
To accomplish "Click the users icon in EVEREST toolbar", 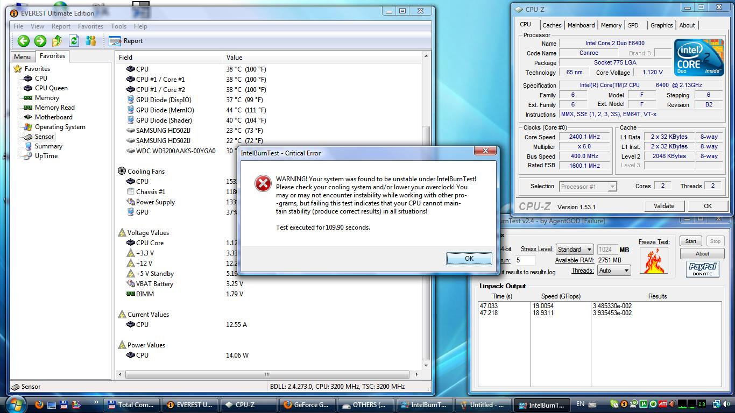I will (91, 41).
